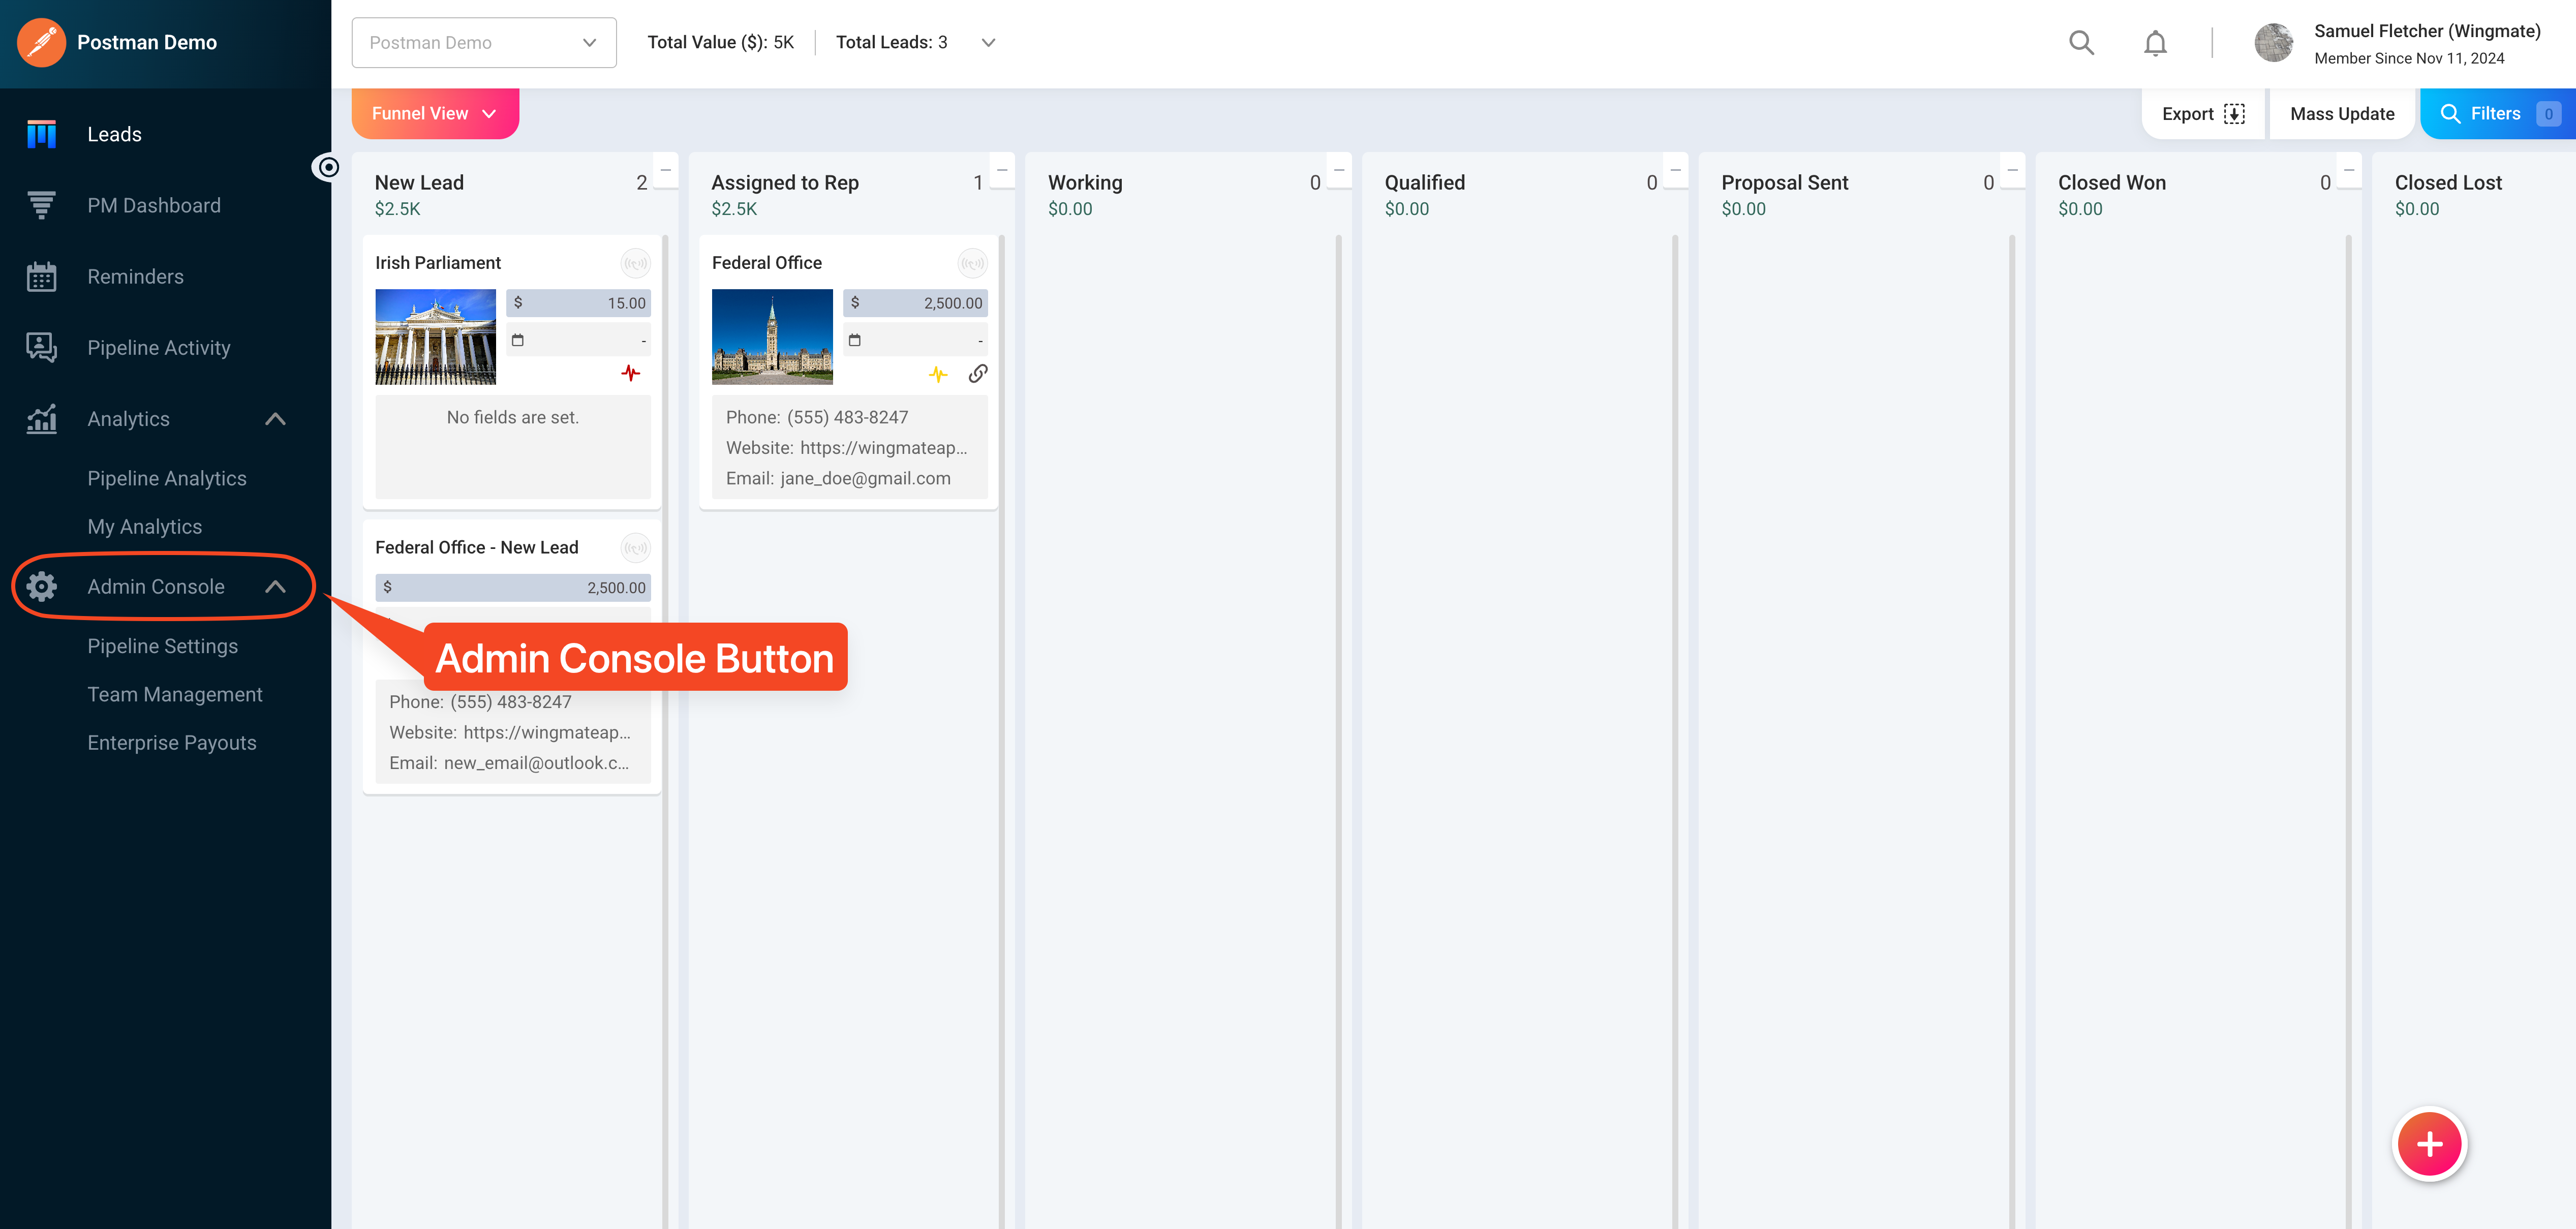Open Enterprise Payouts page

click(172, 742)
